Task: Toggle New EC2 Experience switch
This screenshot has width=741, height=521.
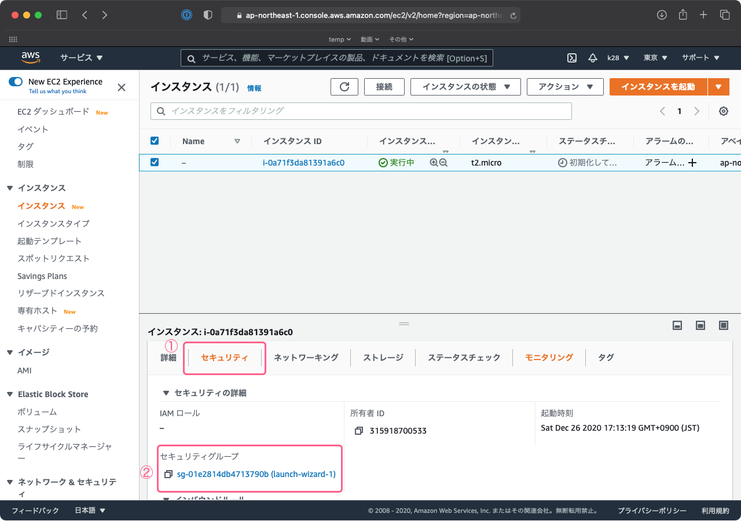Action: [x=16, y=82]
